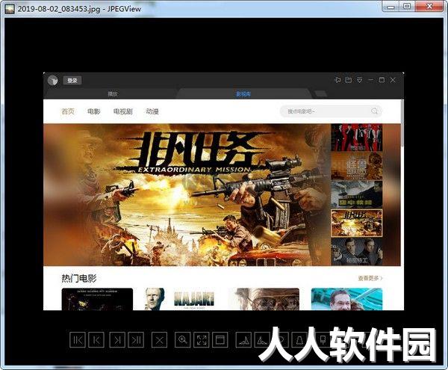Select the 空中救援 banner thumbnail
The image size is (448, 370).
coord(357,194)
